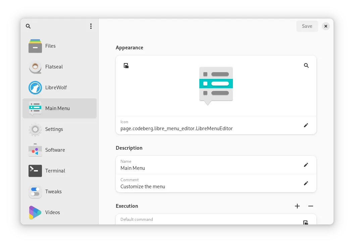Edit the Icon field with pencil
Screen dimensions: 354x247
306,125
